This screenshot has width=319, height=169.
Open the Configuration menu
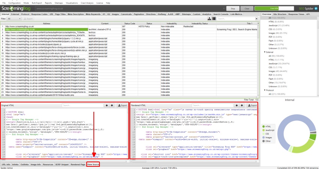[14, 3]
